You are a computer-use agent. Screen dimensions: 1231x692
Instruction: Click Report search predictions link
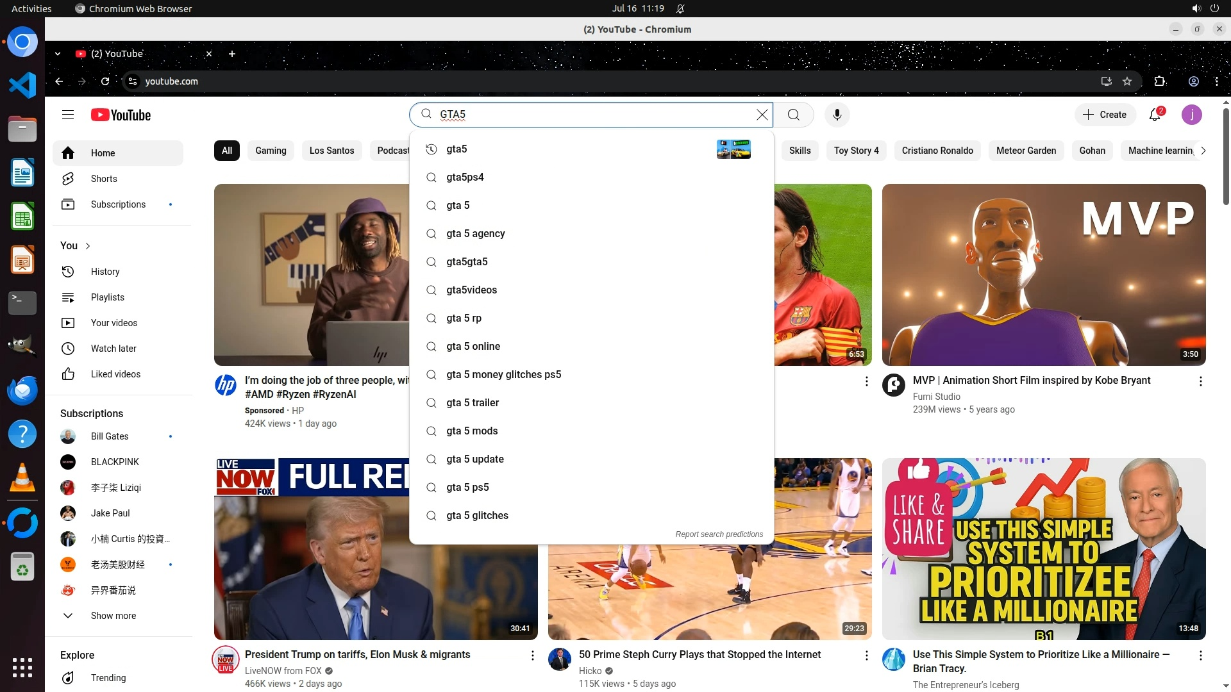[719, 534]
